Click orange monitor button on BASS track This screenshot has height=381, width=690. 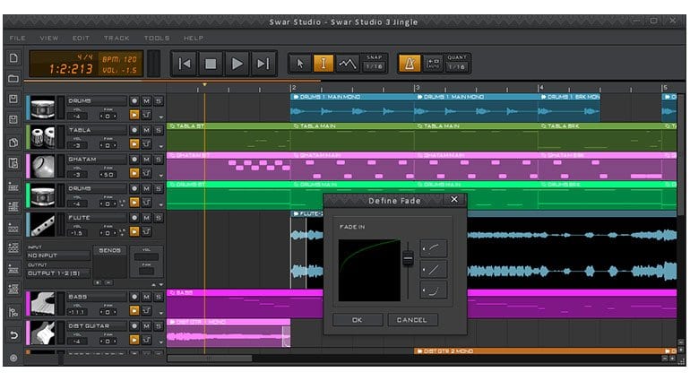134,311
